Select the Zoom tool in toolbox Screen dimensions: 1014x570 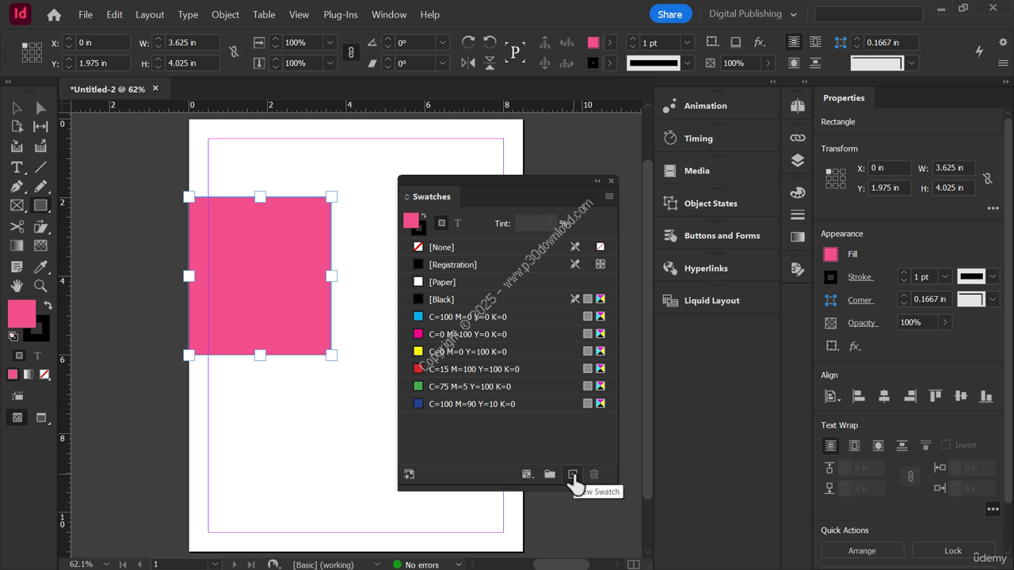click(x=40, y=286)
